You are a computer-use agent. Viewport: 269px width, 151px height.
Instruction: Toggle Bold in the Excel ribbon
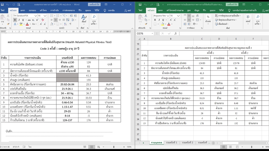tap(155, 20)
